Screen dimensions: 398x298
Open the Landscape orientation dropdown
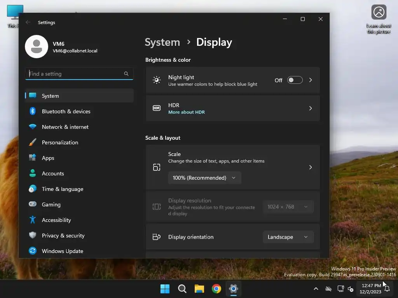coord(288,237)
